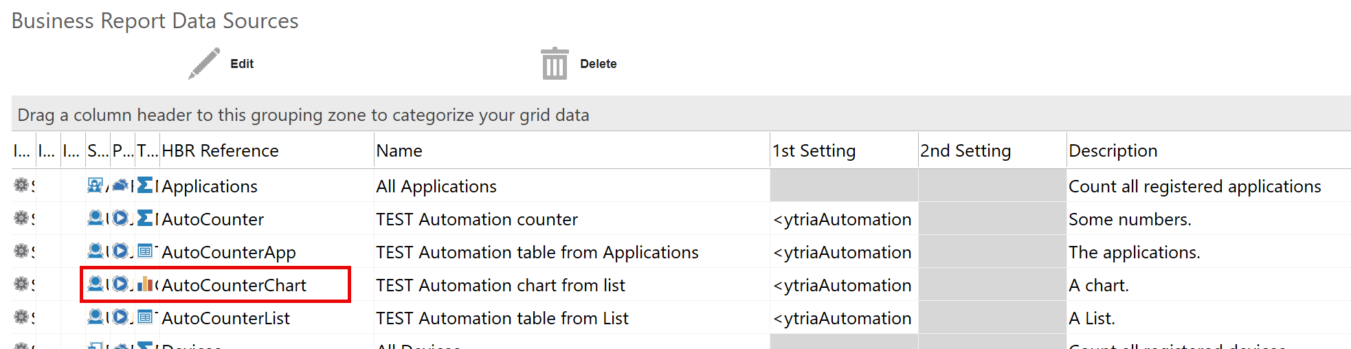Screen dimensions: 1351x349
Task: Click the bar chart icon in AutoCounterChart row
Action: [x=145, y=284]
